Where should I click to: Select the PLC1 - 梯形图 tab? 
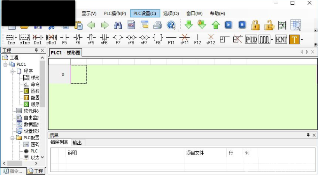tap(66, 53)
